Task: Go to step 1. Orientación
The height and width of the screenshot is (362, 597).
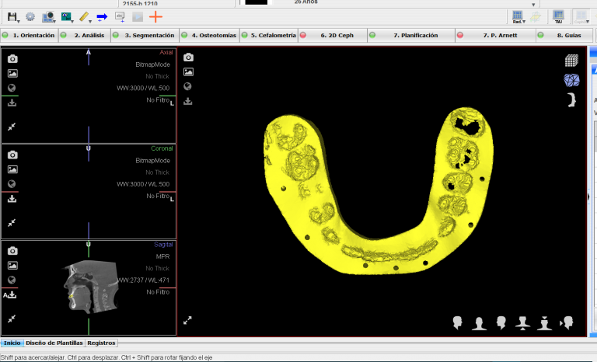Action: [30, 36]
